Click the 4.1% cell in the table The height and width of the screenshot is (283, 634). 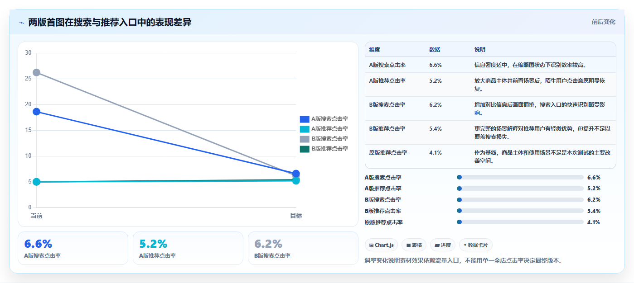click(x=436, y=152)
